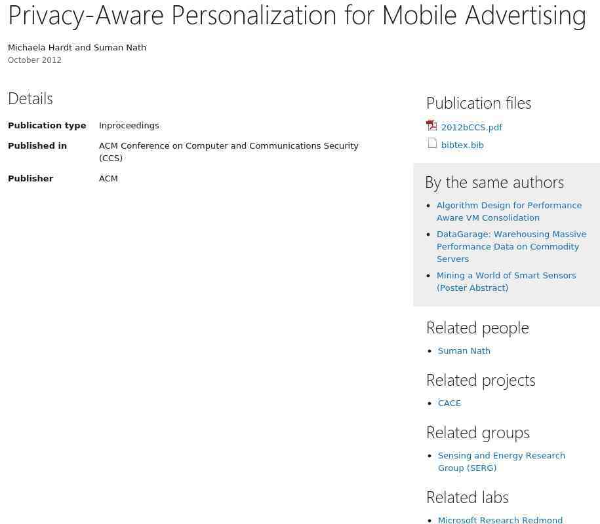Open the 2012bCCS.pdf link
600x524 pixels.
471,127
